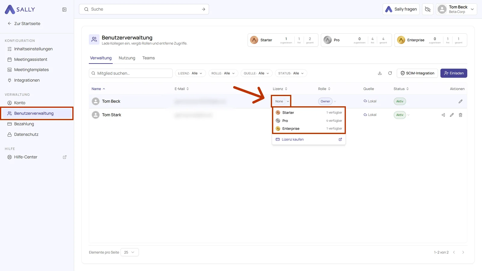Click the Starter license summary card

283,40
